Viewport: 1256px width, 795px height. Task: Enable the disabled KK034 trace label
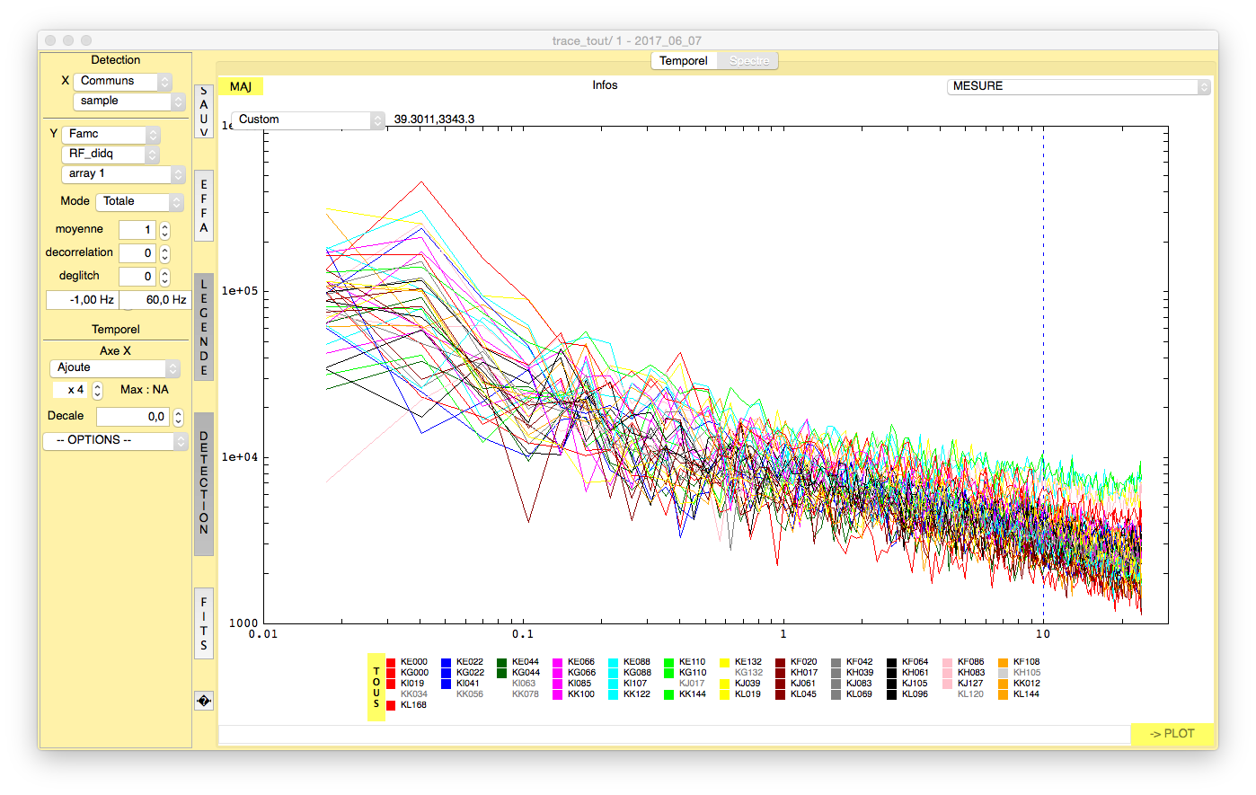(x=413, y=694)
